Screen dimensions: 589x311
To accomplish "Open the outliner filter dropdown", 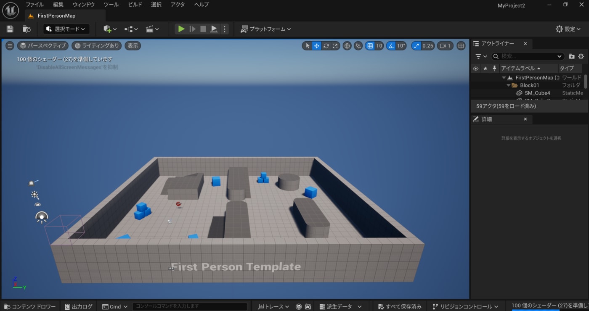I will [x=481, y=56].
